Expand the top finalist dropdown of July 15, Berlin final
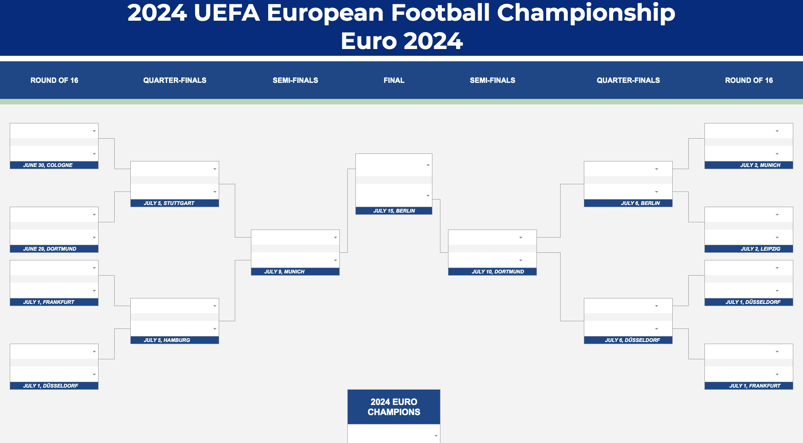 click(x=427, y=165)
